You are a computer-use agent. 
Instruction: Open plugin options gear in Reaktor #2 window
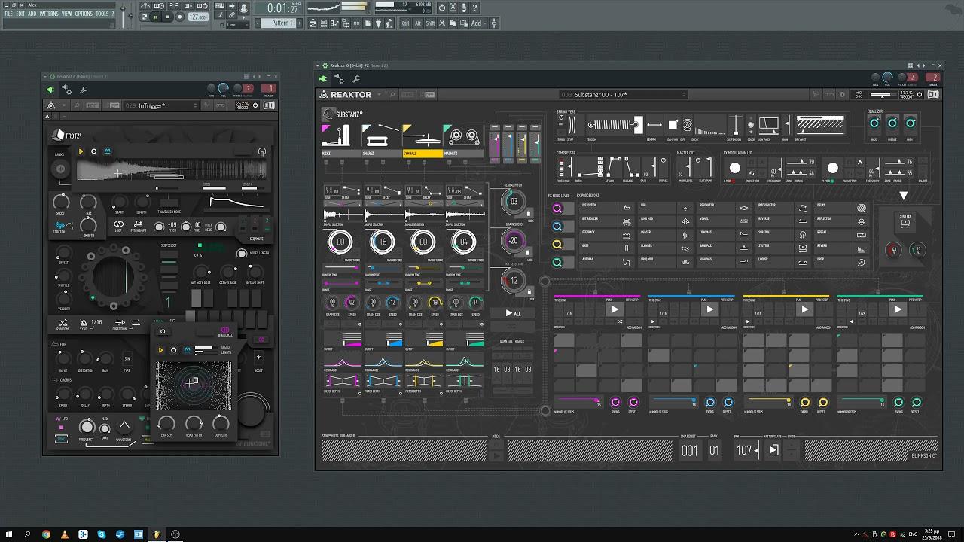pos(339,79)
